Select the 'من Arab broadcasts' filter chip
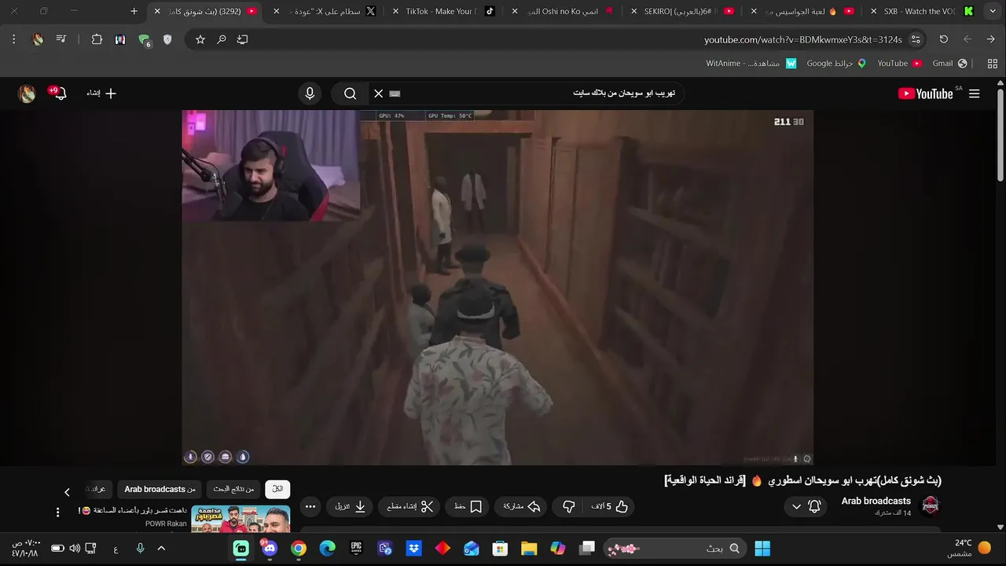The image size is (1006, 566). [x=160, y=489]
